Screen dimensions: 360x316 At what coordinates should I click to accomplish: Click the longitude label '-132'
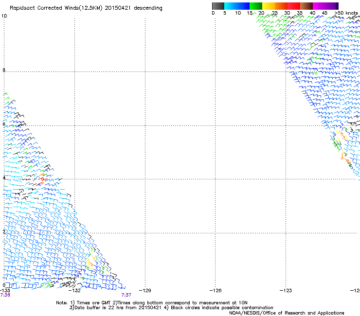point(74,291)
